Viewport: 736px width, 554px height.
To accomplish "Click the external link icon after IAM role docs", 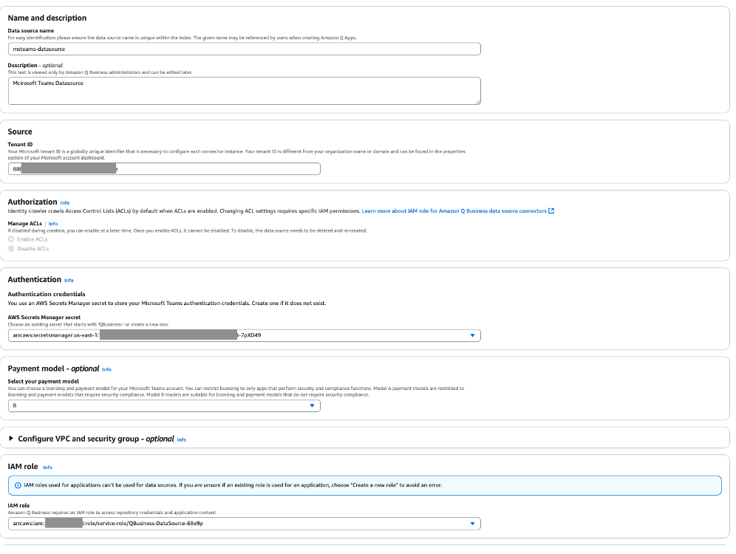I will 551,211.
